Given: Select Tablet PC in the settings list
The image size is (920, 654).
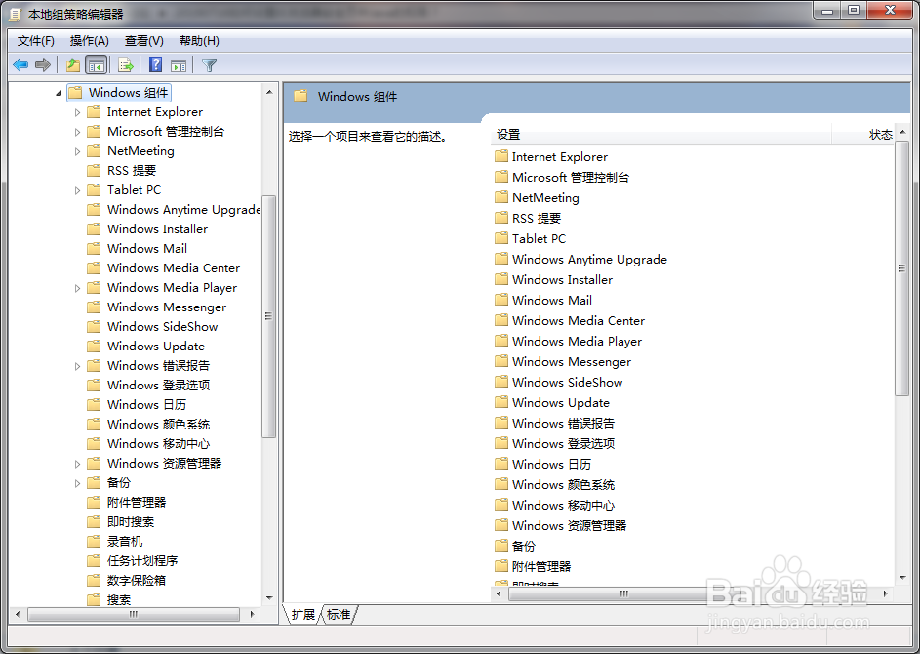Looking at the screenshot, I should pos(539,238).
